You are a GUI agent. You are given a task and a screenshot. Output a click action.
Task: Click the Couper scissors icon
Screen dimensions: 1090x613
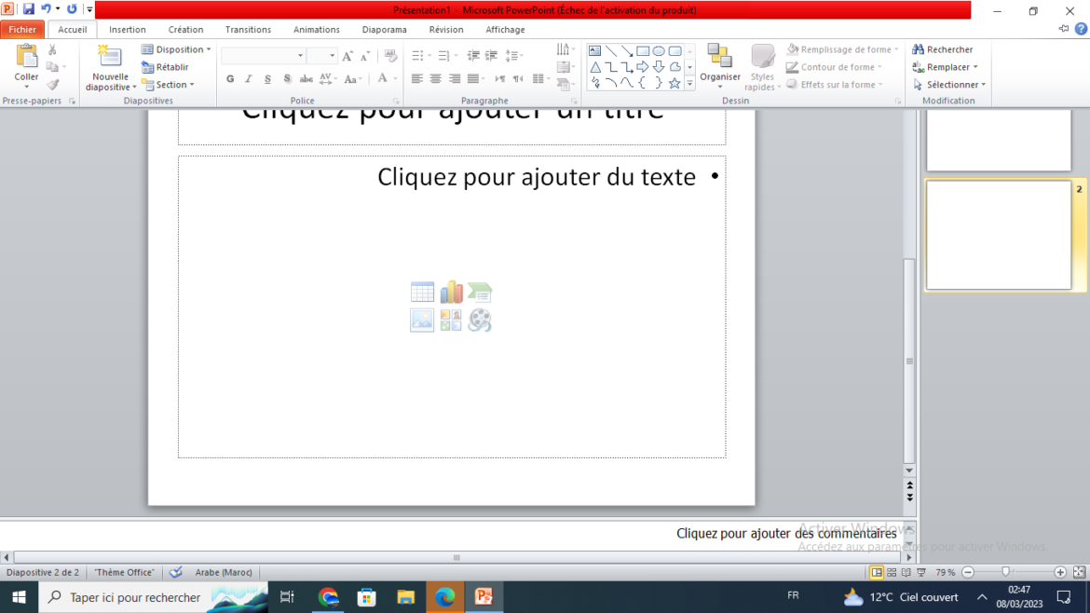[52, 50]
